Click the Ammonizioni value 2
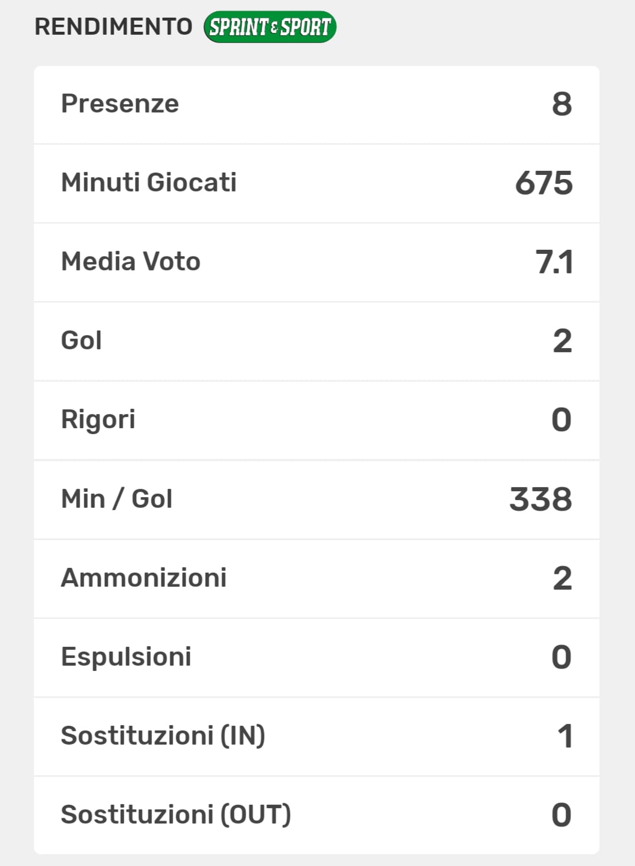Image resolution: width=635 pixels, height=866 pixels. coord(562,579)
